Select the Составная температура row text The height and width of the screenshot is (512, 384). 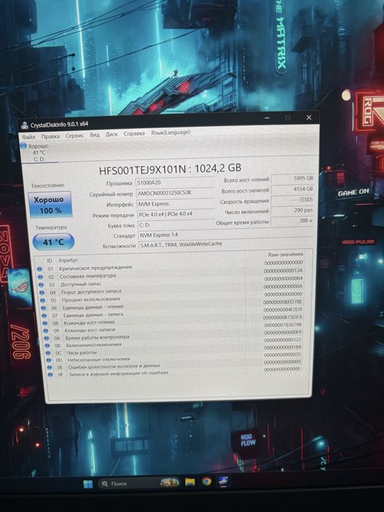pos(88,276)
